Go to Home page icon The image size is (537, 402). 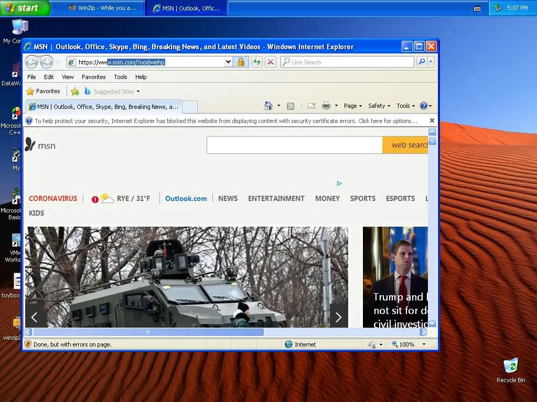pos(268,106)
